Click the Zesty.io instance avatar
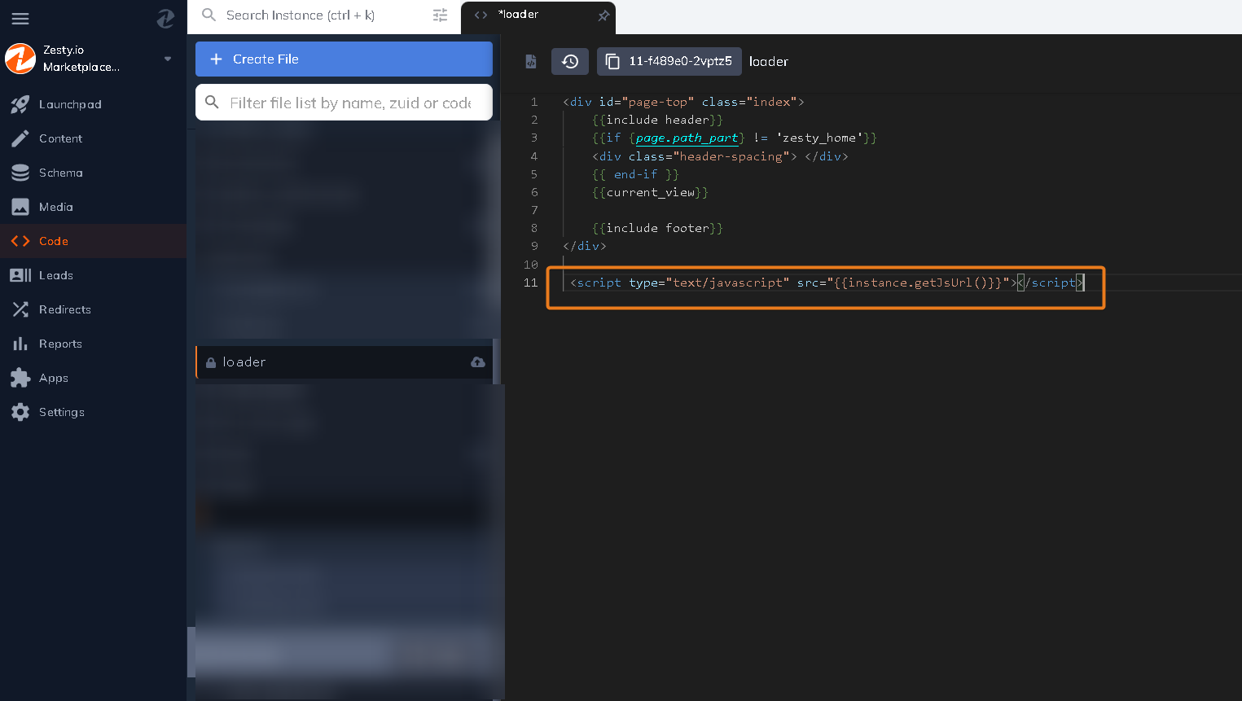This screenshot has width=1242, height=701. click(x=20, y=59)
